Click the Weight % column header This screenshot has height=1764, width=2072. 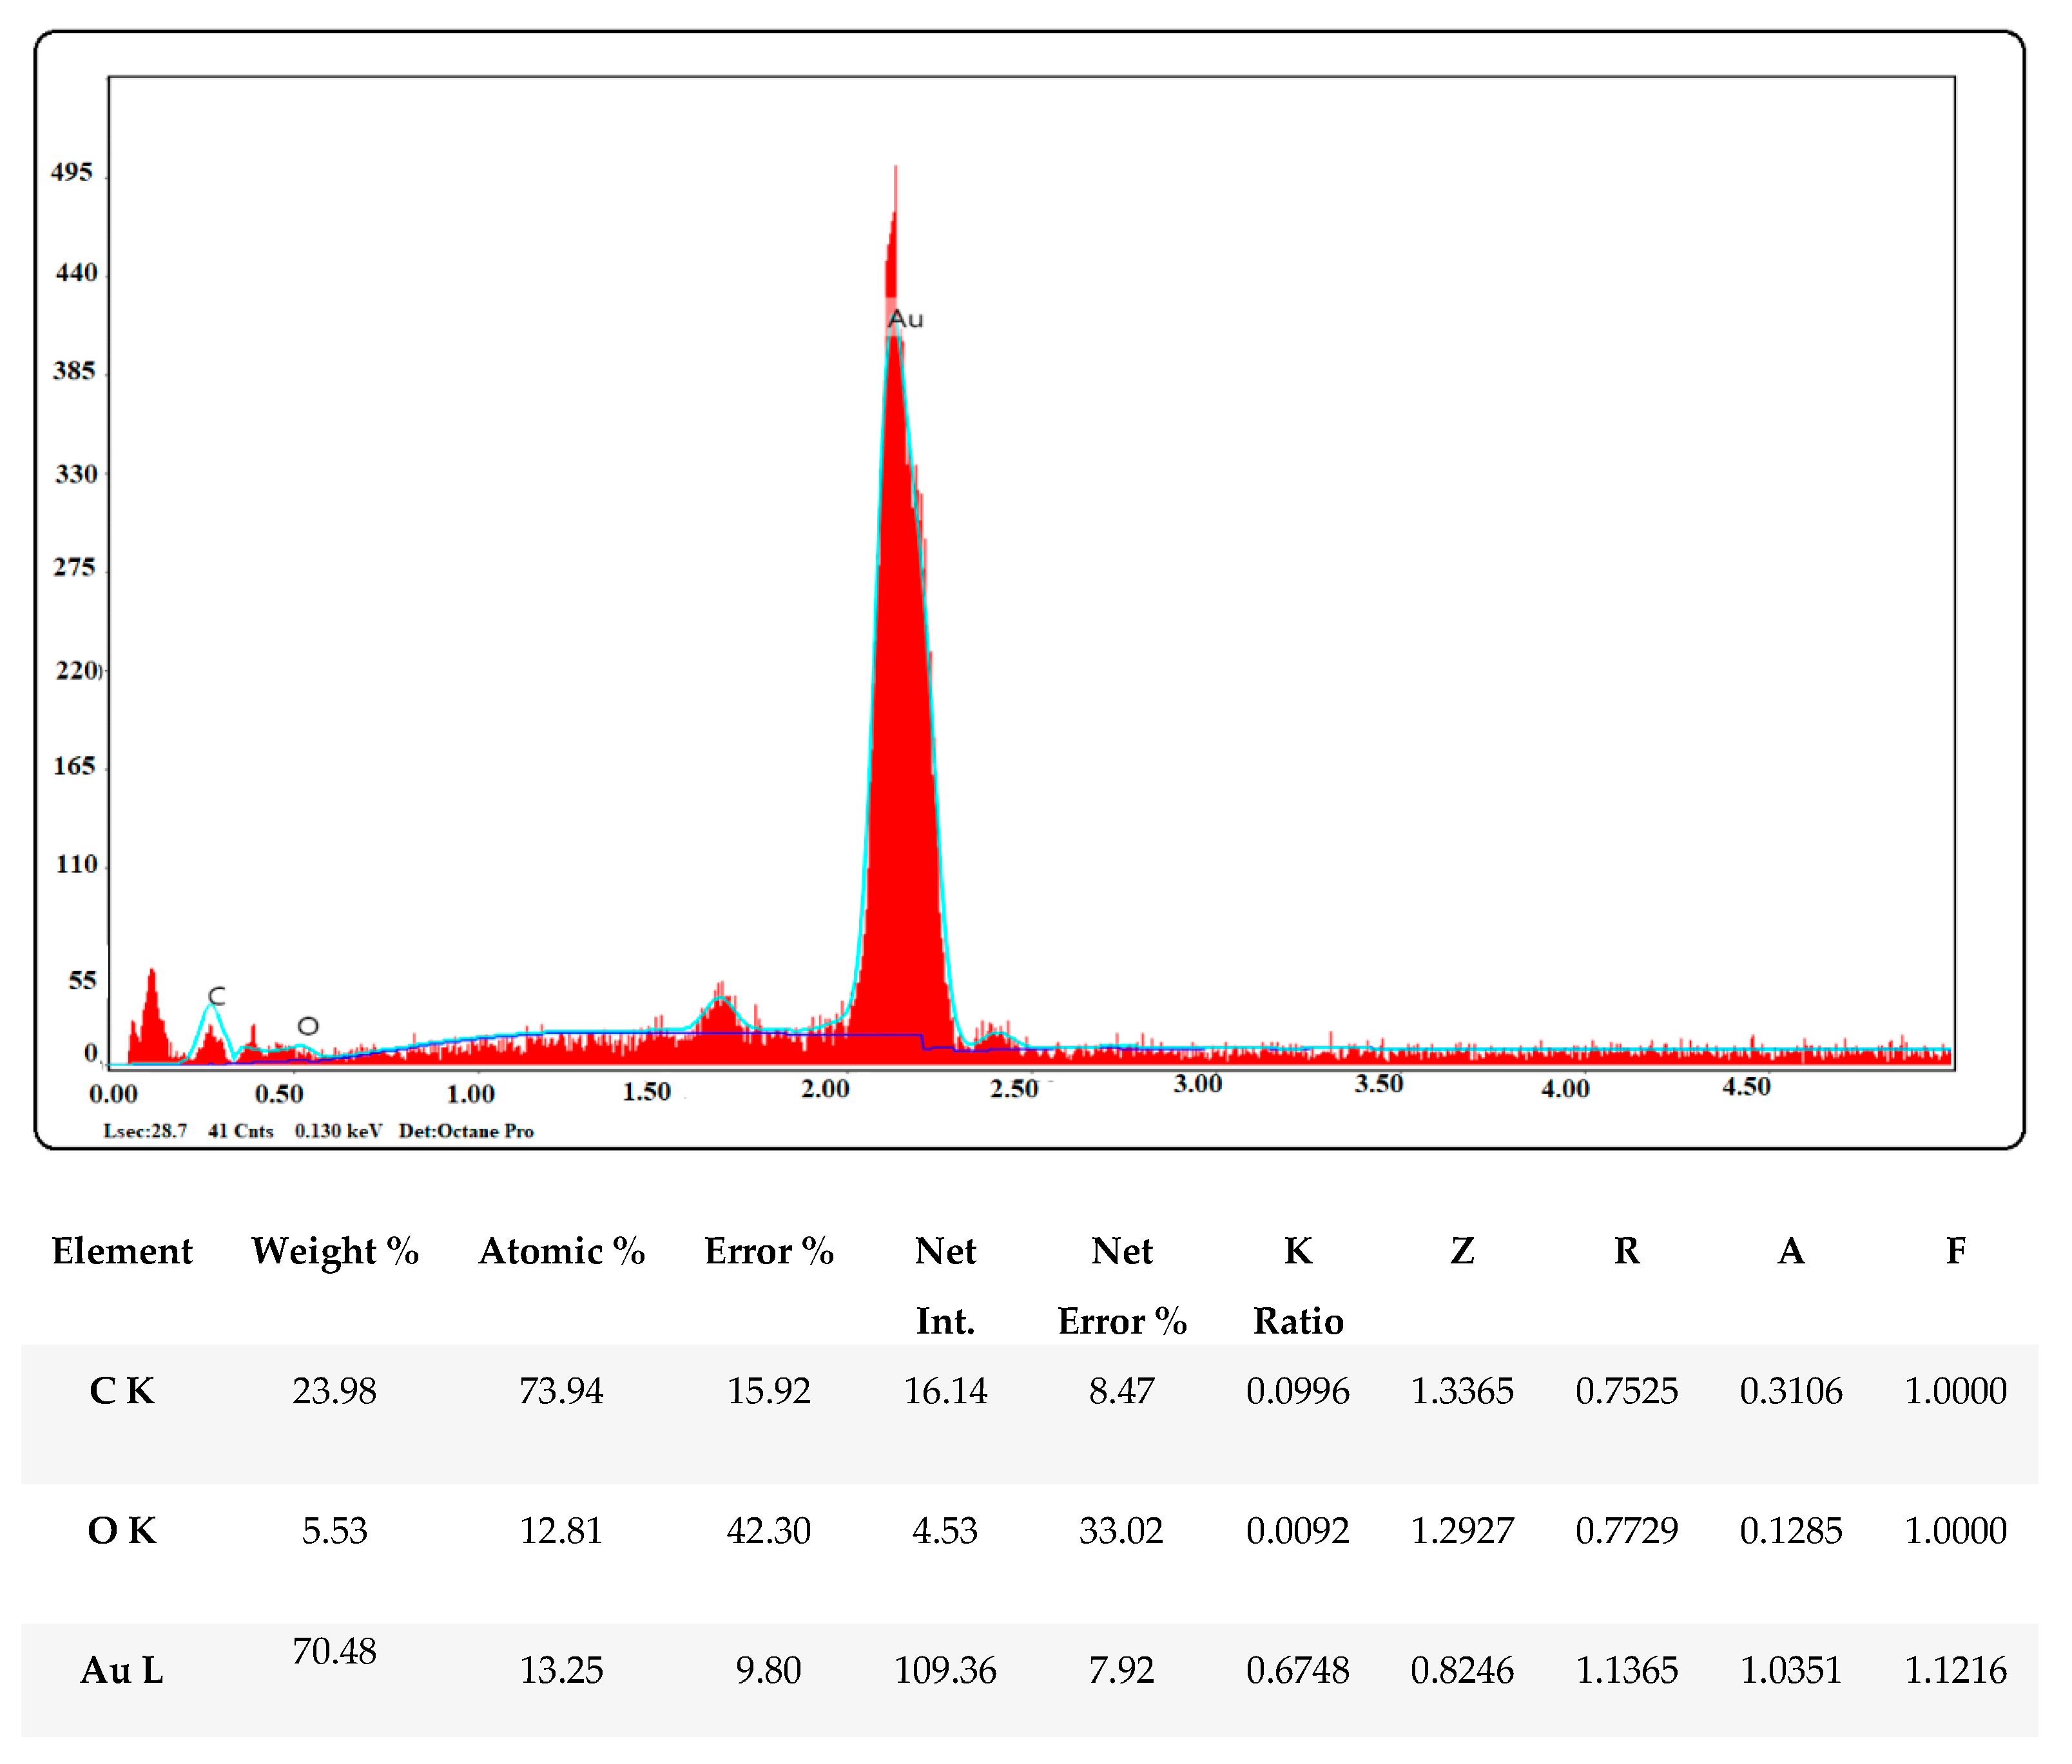pos(334,1251)
